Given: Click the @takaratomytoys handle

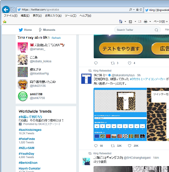Looking at the screenshot, I should (123, 75).
